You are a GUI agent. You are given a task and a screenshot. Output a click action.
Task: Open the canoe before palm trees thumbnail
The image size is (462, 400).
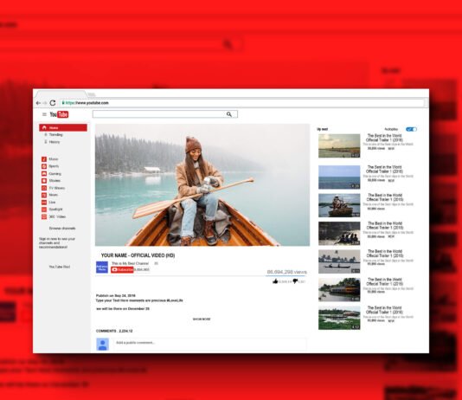click(x=339, y=261)
